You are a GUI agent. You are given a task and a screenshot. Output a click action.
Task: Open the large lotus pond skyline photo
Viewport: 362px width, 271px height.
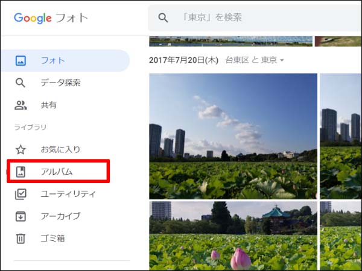(233, 136)
